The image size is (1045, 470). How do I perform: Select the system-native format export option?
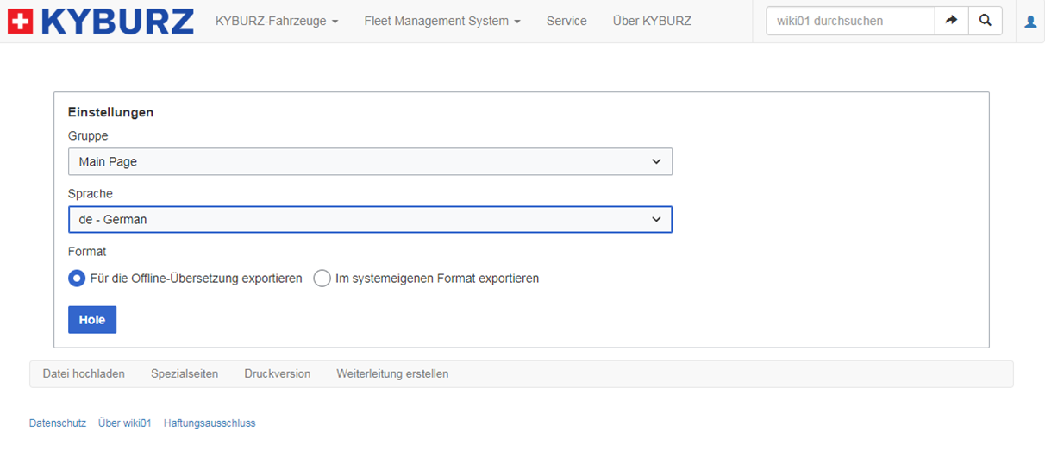[322, 279]
